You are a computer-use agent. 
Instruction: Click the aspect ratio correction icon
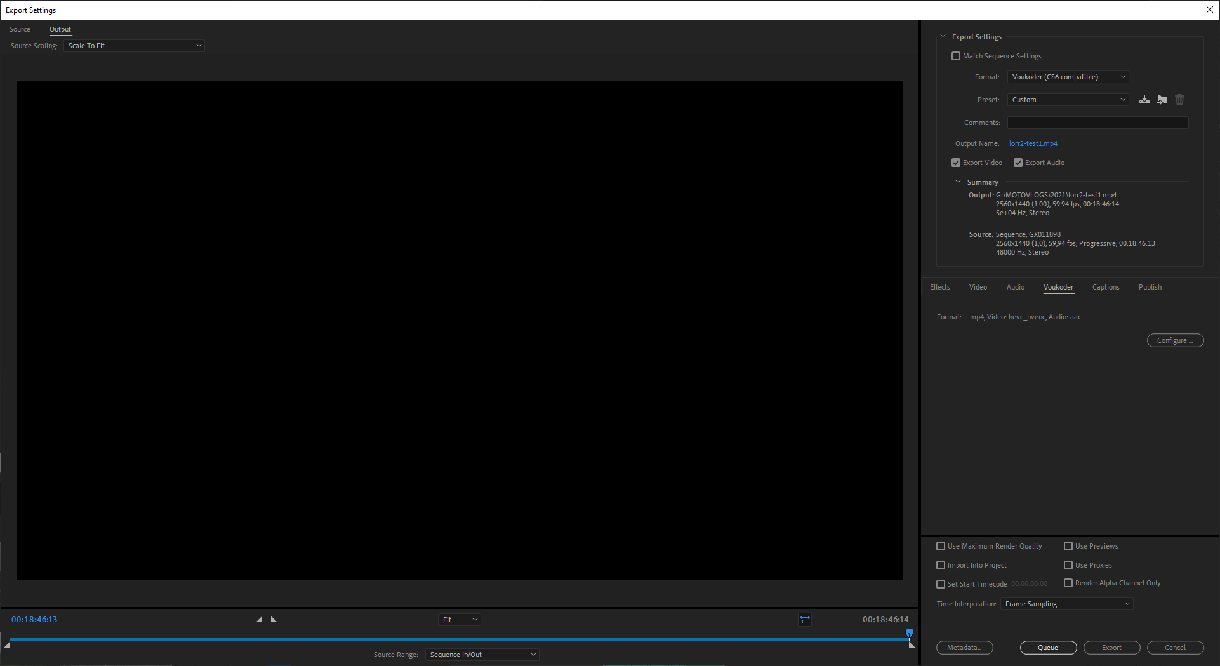click(804, 620)
